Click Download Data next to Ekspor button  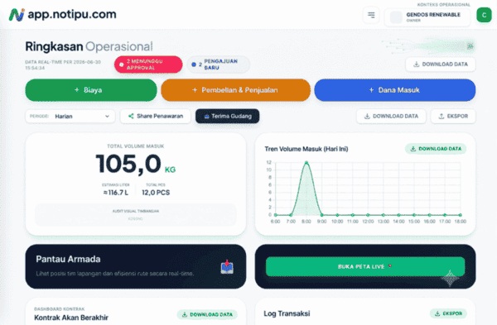[x=391, y=116]
